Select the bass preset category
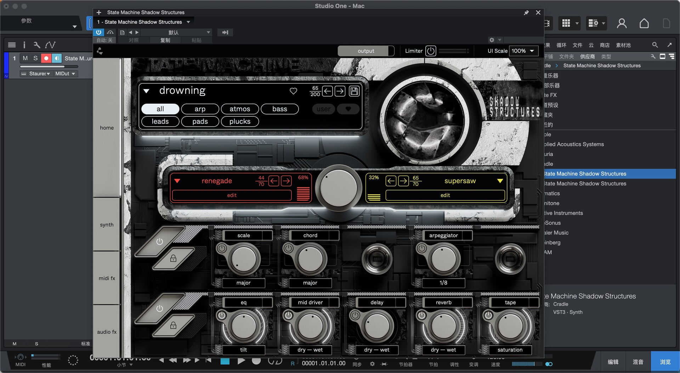680x373 pixels. [280, 109]
